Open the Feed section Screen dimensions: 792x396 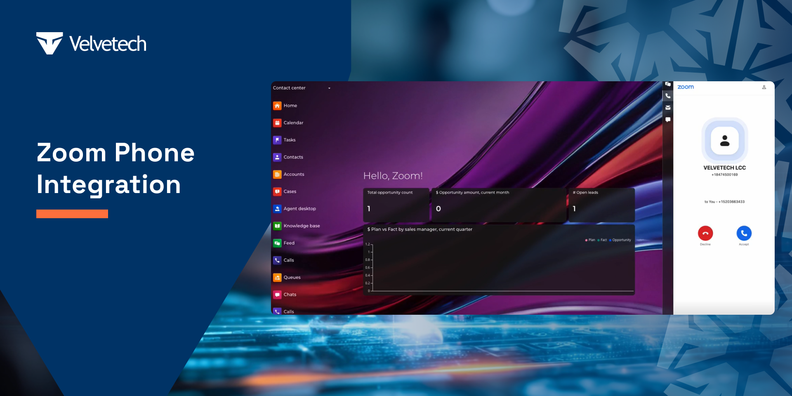[x=284, y=243]
